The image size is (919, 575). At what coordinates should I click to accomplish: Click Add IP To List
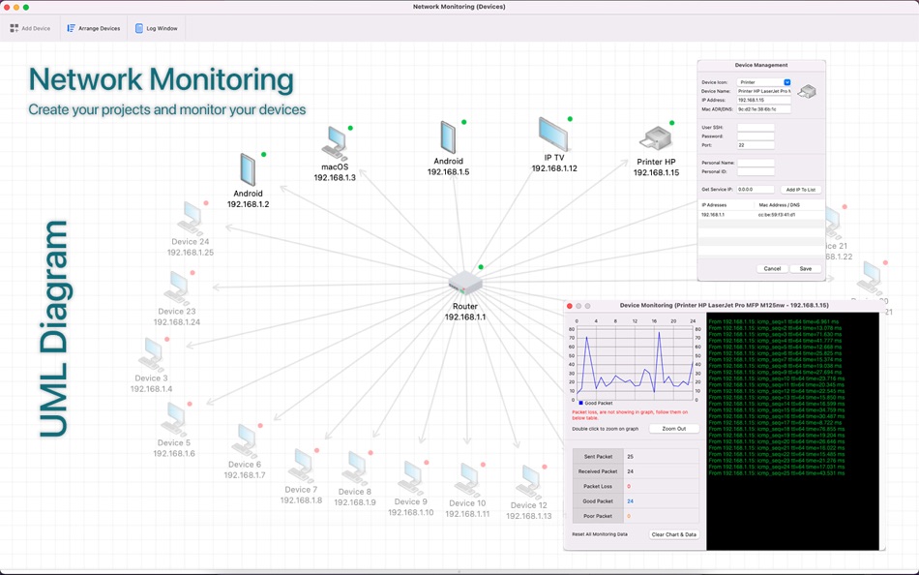point(801,189)
